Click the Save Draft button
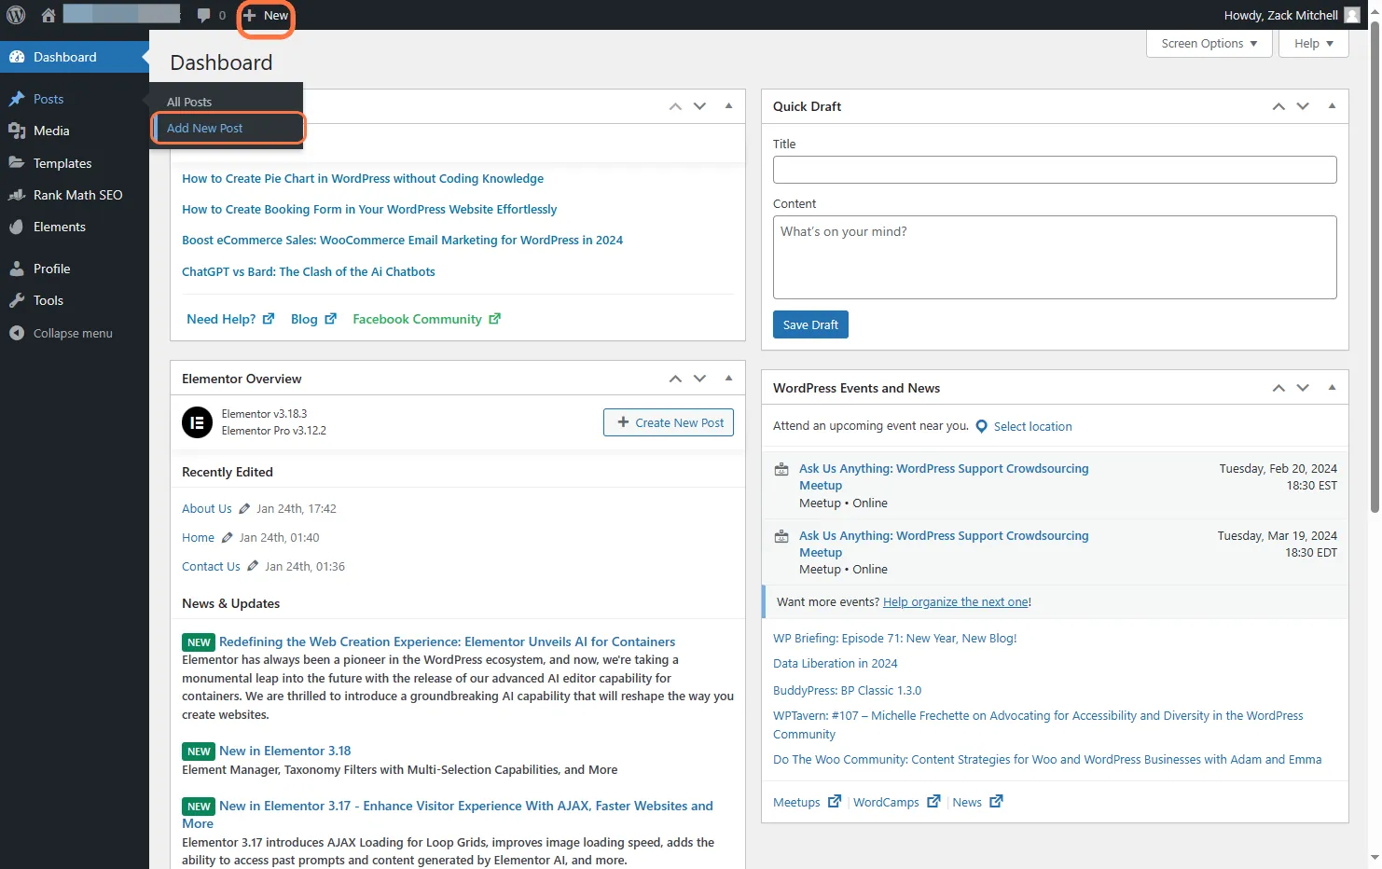This screenshot has height=869, width=1382. [810, 324]
